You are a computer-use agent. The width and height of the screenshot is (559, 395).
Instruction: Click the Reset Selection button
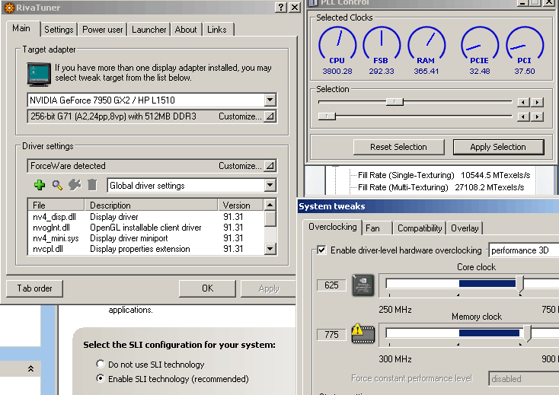398,147
